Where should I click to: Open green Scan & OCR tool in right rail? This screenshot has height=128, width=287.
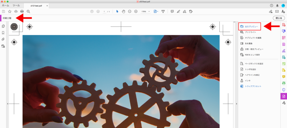pyautogui.click(x=284, y=83)
